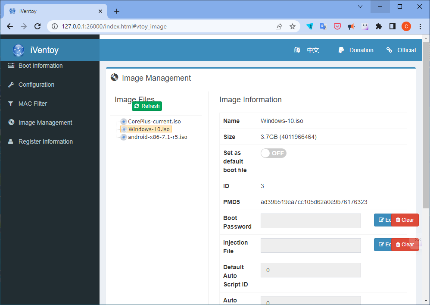This screenshot has height=305, width=430.
Task: Toggle the browser side panel
Action: point(393,26)
